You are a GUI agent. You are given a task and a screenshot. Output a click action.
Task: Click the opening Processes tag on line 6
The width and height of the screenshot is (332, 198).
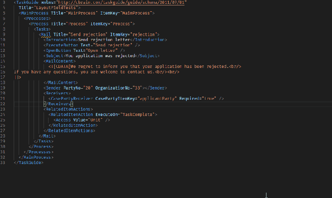point(37,18)
